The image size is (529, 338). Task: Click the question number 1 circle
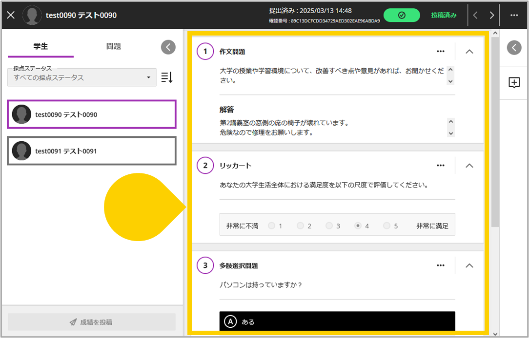pyautogui.click(x=205, y=51)
